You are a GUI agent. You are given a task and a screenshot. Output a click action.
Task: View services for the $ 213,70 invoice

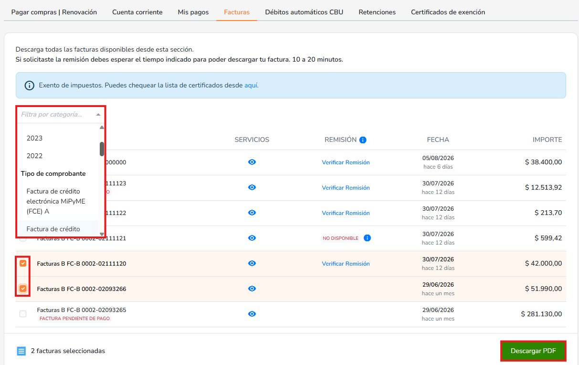click(252, 213)
